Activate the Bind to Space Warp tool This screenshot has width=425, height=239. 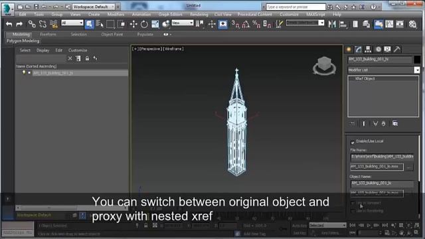point(54,24)
